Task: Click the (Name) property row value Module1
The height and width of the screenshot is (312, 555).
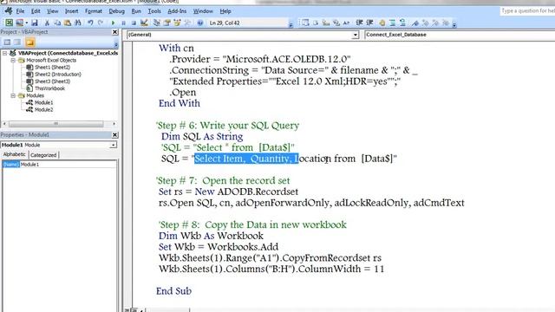Action: [x=68, y=165]
